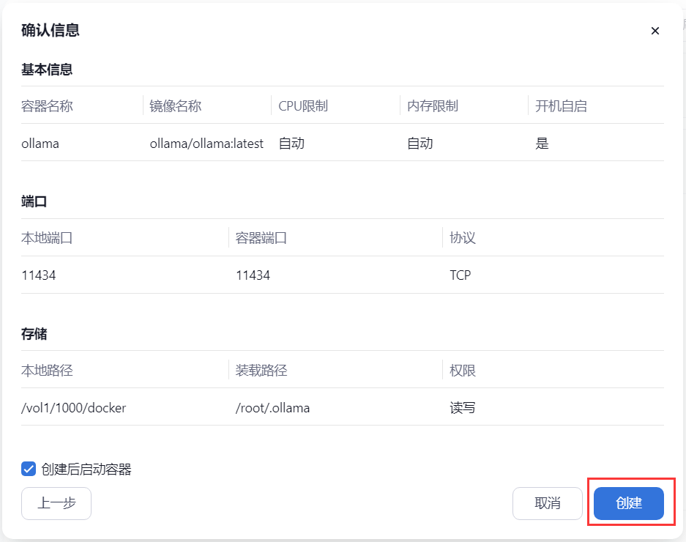Toggle the 创建后启动容器 checkbox
The image size is (686, 542).
tap(29, 469)
